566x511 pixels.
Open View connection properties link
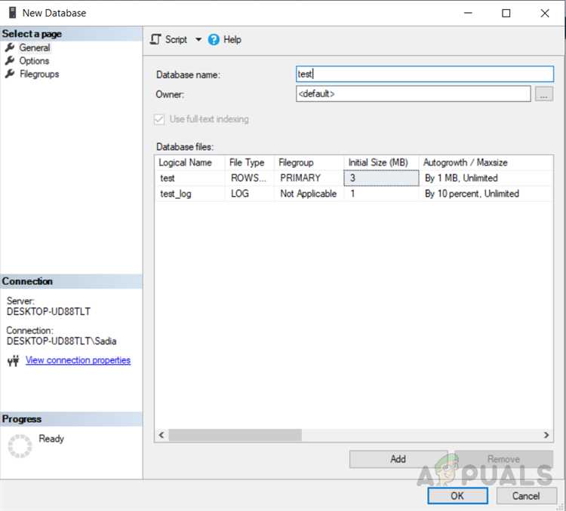tap(78, 360)
